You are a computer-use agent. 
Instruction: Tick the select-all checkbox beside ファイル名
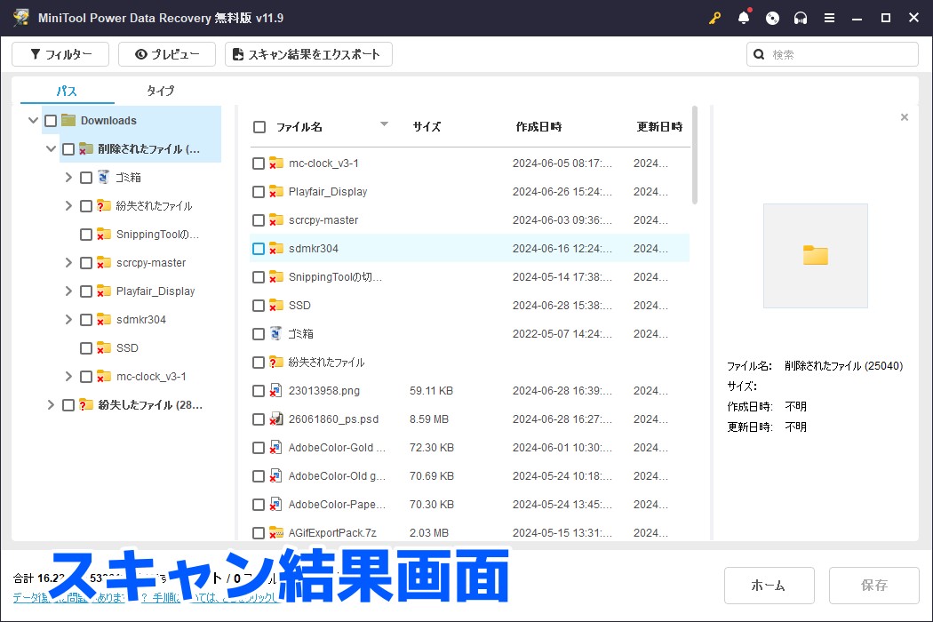(259, 127)
